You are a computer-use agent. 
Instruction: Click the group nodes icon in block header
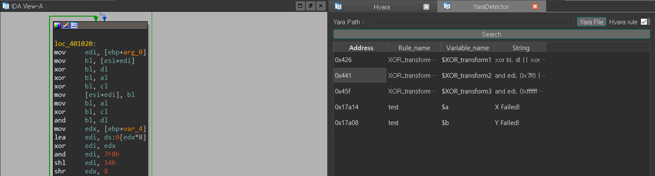(x=74, y=26)
